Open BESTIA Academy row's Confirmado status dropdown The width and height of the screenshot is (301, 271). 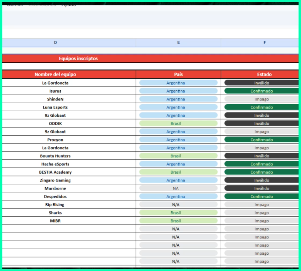[x=262, y=172]
